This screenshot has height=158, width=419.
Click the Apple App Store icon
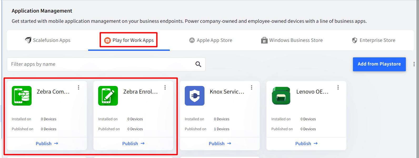(x=192, y=40)
